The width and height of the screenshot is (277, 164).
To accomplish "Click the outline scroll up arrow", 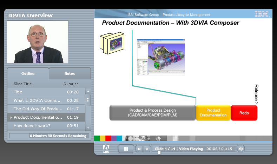I will (x=88, y=91).
